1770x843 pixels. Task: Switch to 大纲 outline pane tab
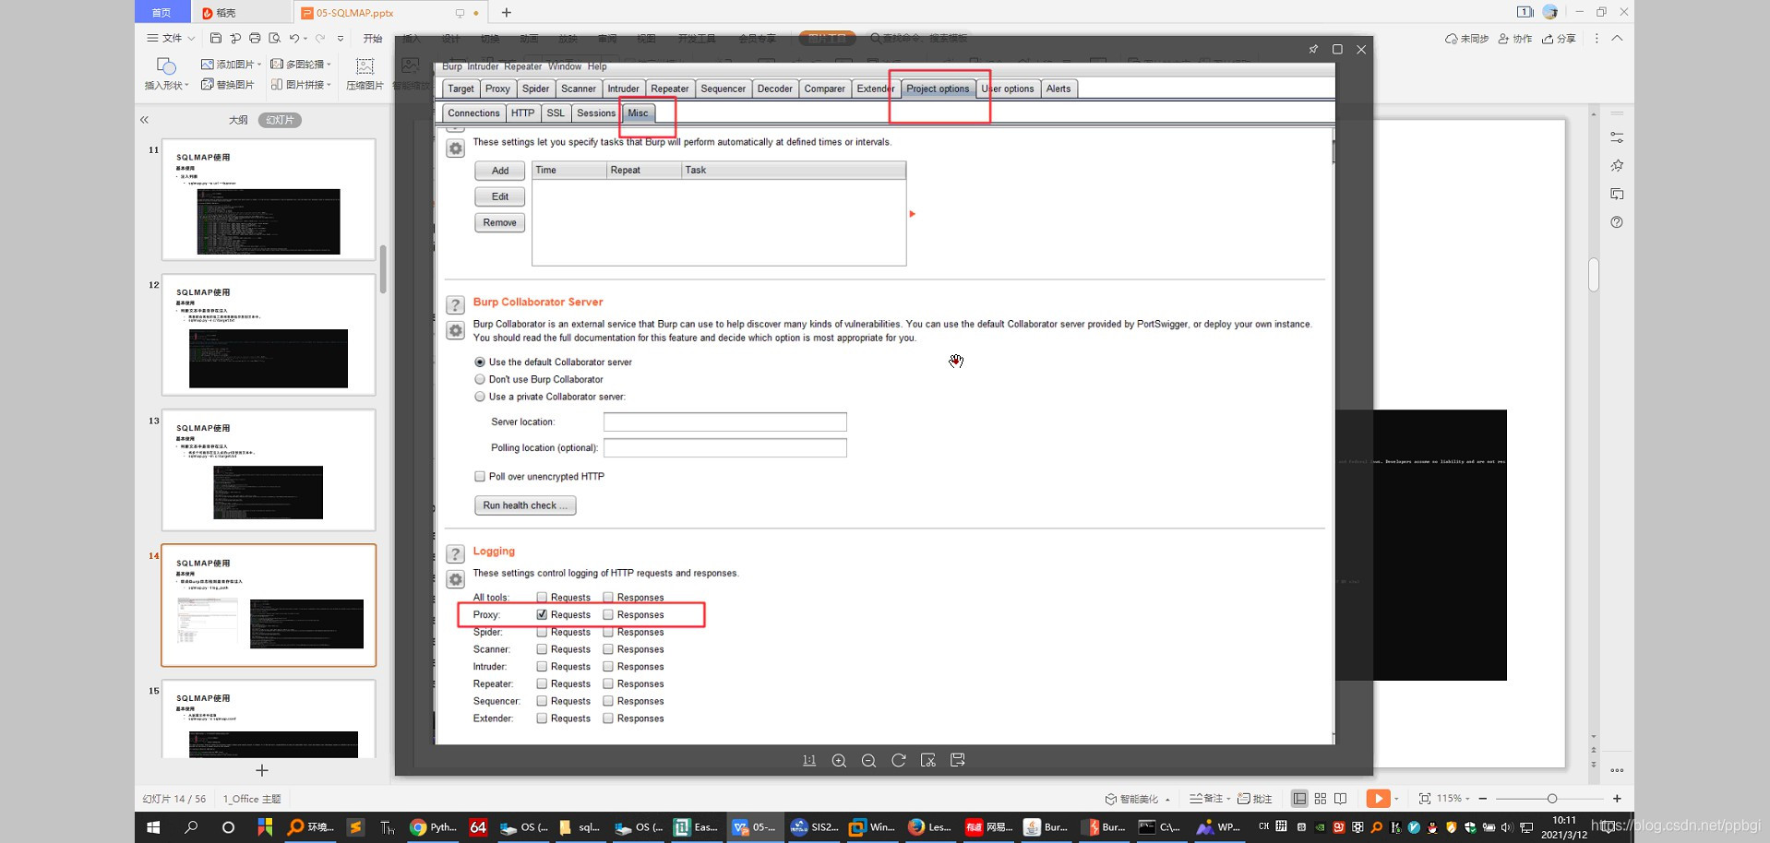point(238,120)
